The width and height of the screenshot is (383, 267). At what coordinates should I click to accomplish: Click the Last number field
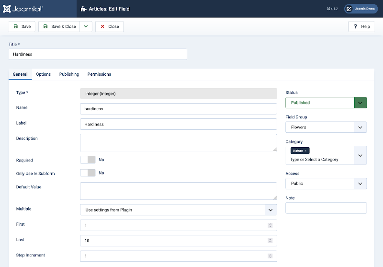(179, 241)
